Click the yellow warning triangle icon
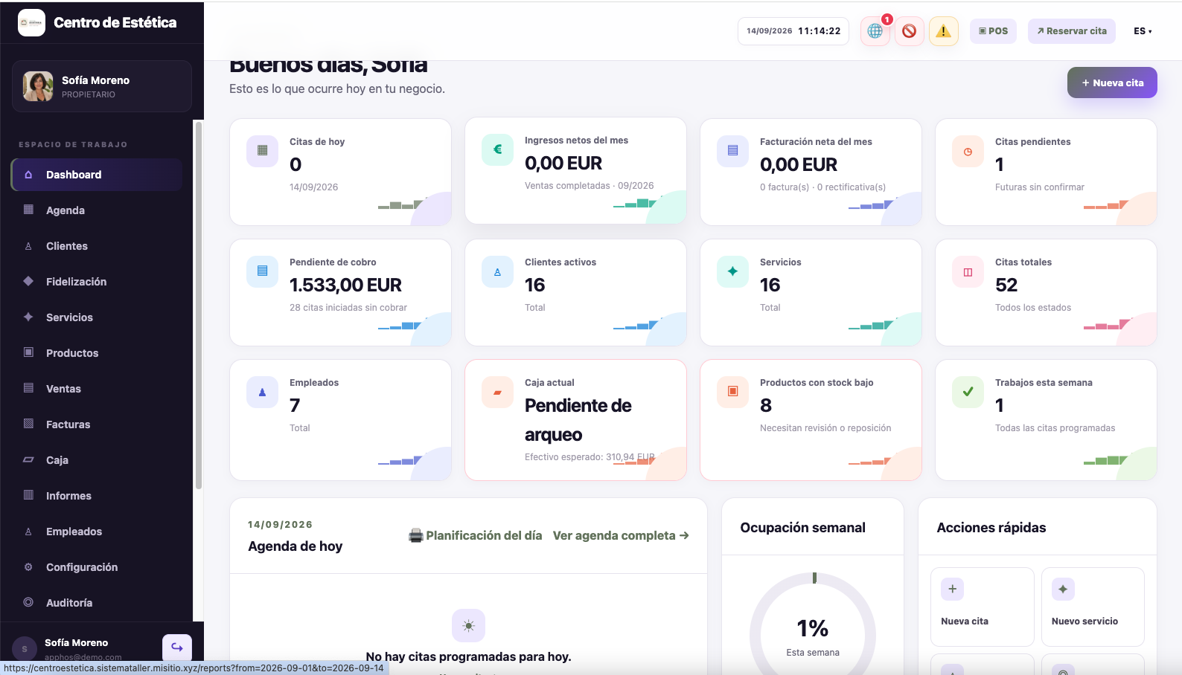This screenshot has width=1182, height=675. click(x=943, y=31)
